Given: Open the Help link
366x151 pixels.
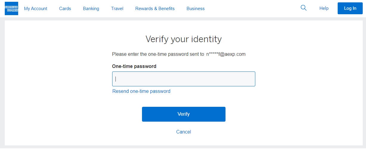Looking at the screenshot, I should coord(324,8).
